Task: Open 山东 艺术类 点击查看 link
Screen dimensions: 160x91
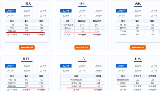Action: pos(98,89)
